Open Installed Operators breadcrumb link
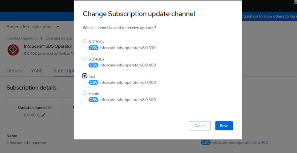Screen dimensions: 297x153 [22, 38]
